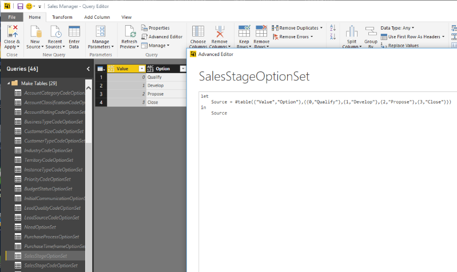Collapse the Make Tables [29] folder
Image resolution: width=457 pixels, height=272 pixels.
(x=9, y=83)
